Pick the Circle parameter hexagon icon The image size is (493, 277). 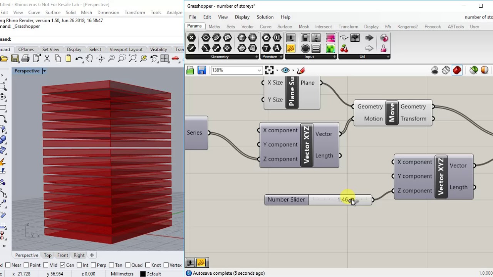point(206,38)
